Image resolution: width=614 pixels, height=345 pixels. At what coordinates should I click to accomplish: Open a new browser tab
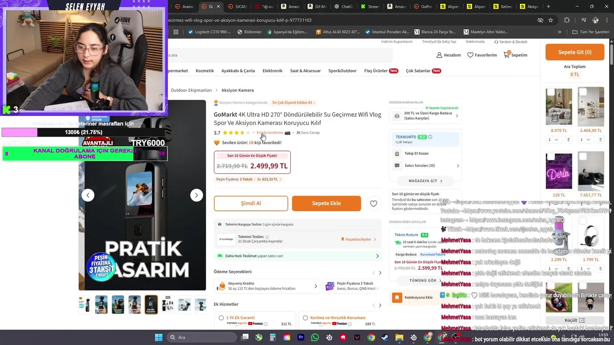(548, 7)
